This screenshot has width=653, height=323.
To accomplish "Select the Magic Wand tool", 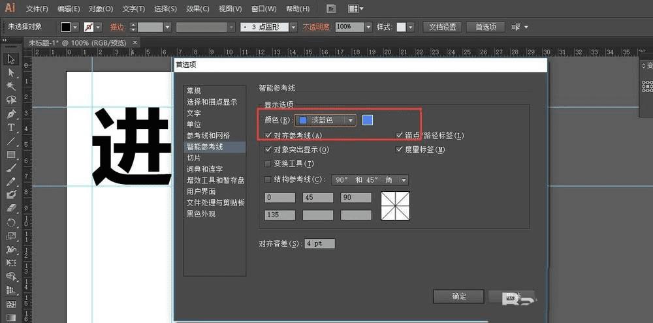I will pyautogui.click(x=11, y=87).
